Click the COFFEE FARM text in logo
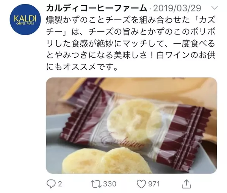 pos(25,24)
